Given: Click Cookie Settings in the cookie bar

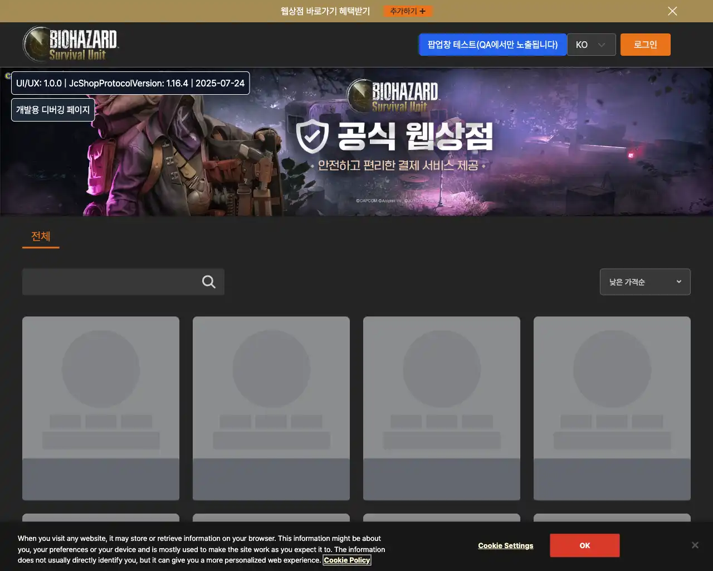Looking at the screenshot, I should coord(505,545).
